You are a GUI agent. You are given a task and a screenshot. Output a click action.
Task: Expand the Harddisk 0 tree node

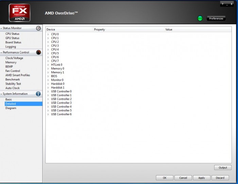pos(48,84)
